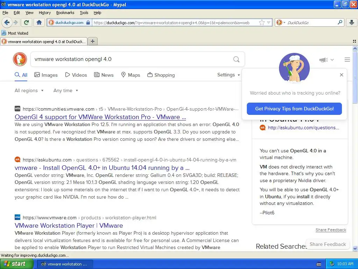
Task: Open the File menu
Action: tap(5, 13)
